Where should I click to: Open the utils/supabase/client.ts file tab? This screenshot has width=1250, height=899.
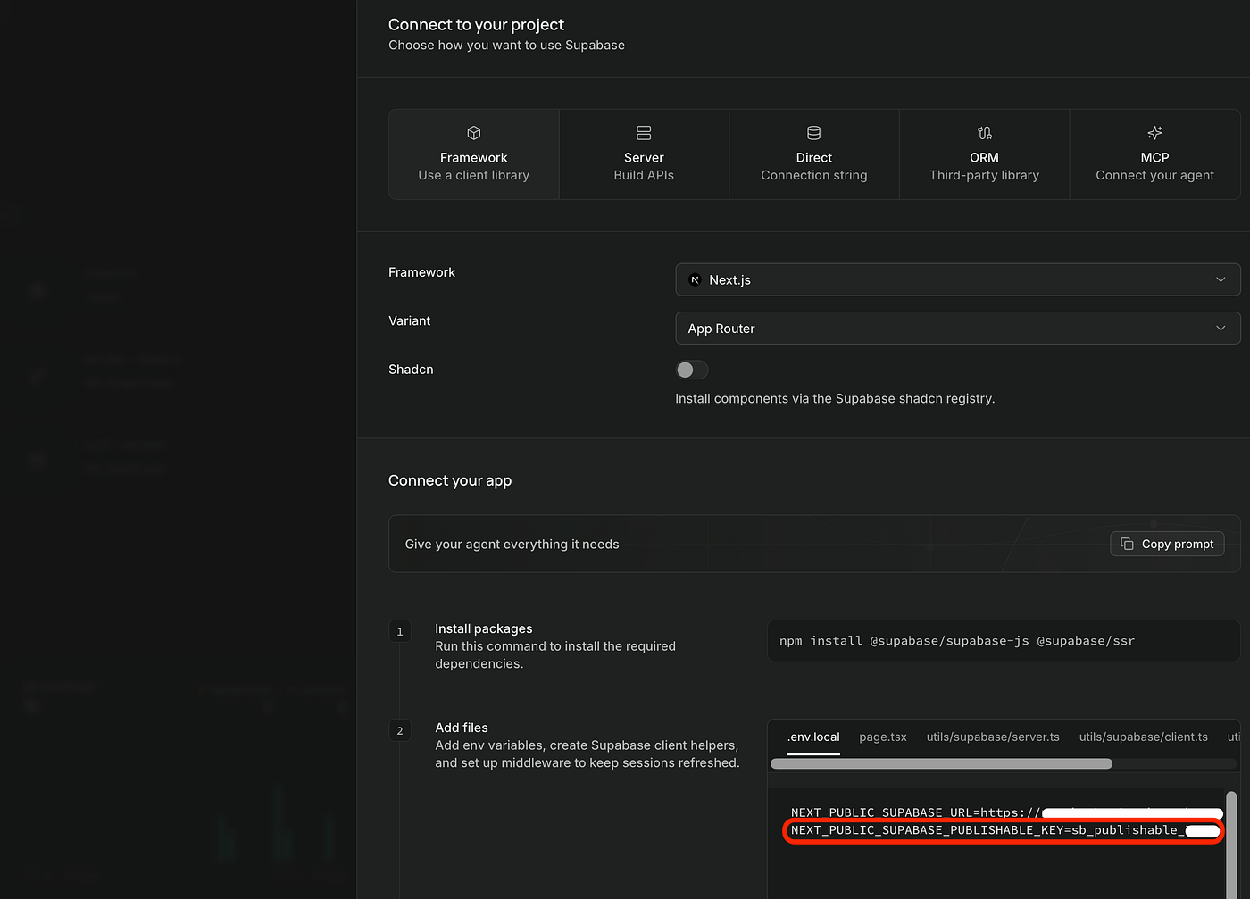click(x=1143, y=737)
